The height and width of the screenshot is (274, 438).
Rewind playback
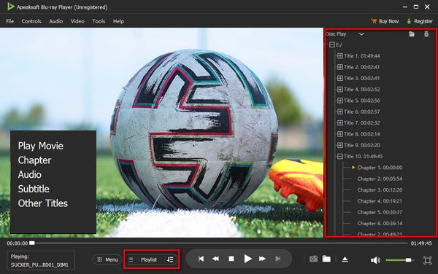pyautogui.click(x=215, y=259)
